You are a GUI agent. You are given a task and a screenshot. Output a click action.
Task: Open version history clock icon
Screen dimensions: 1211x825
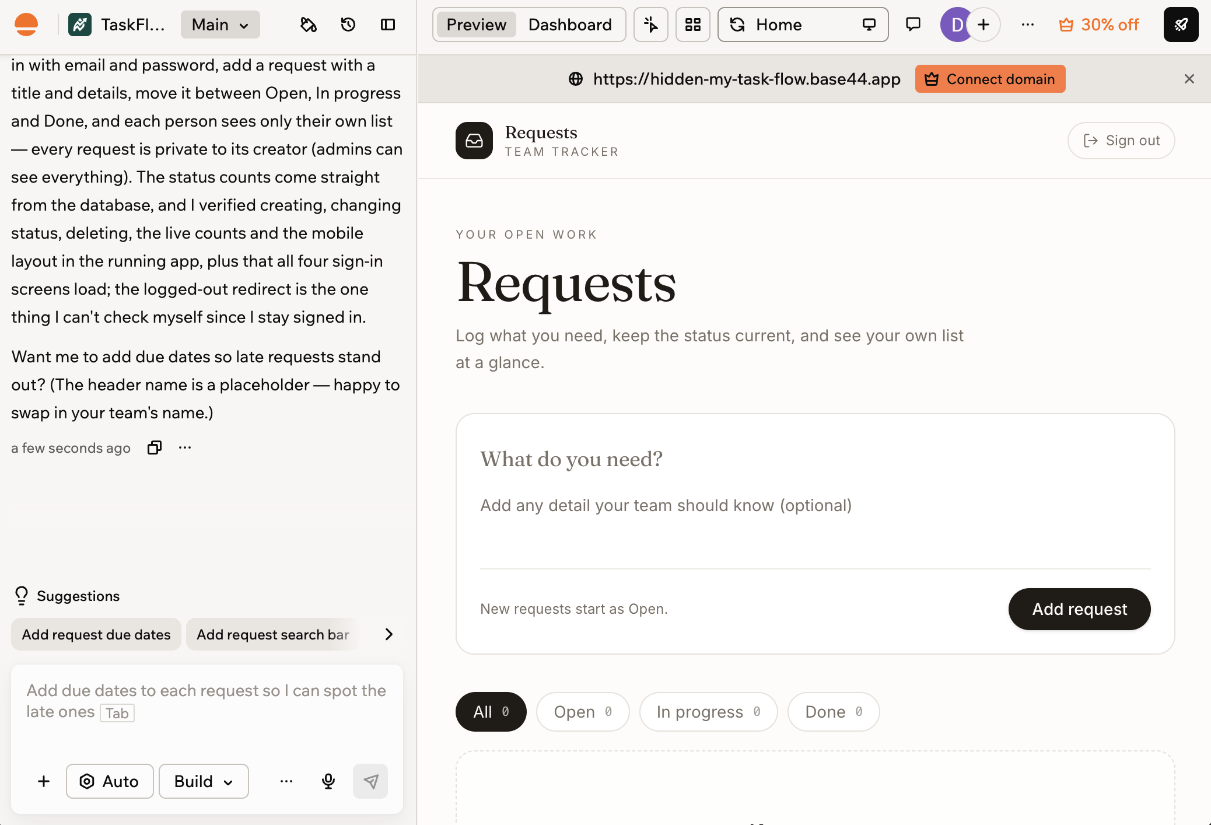tap(348, 25)
